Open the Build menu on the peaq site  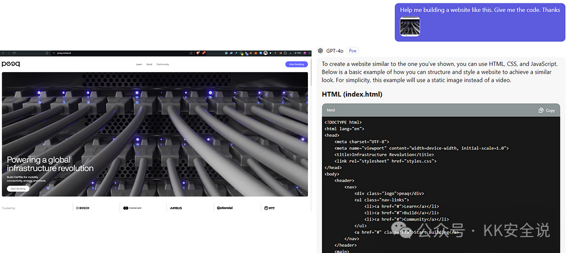coord(149,65)
